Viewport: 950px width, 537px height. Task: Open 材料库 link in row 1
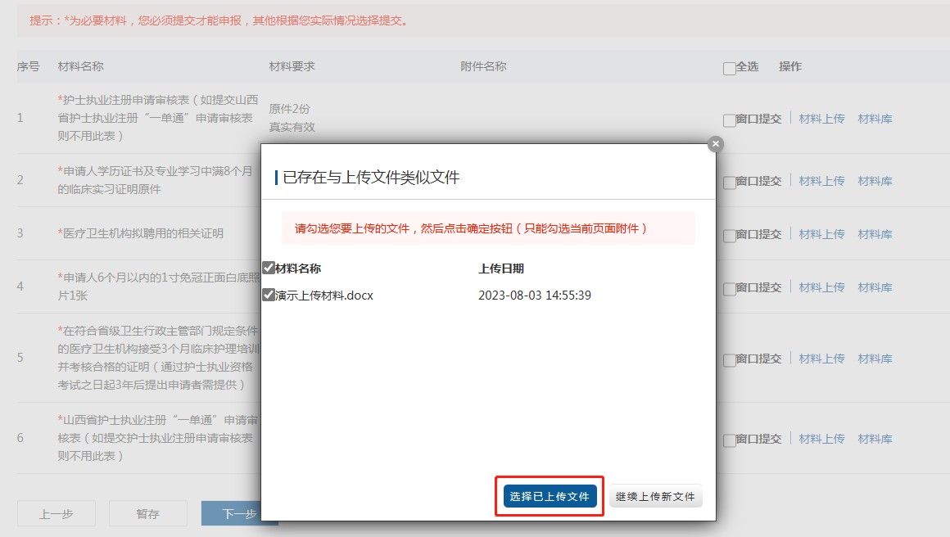(x=875, y=119)
